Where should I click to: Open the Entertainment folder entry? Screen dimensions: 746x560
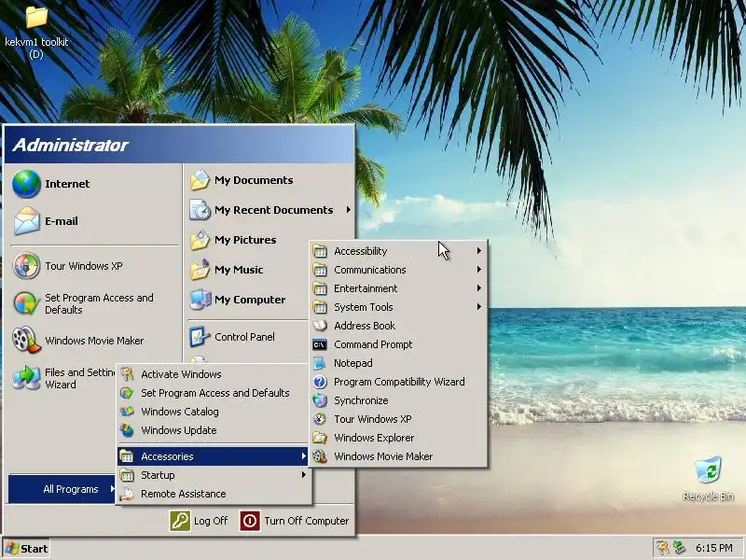pyautogui.click(x=398, y=288)
